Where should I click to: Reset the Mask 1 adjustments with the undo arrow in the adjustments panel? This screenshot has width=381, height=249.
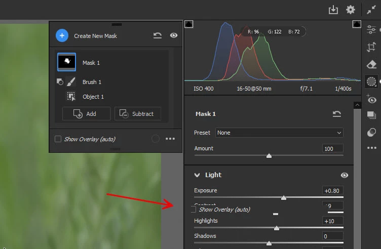(337, 114)
